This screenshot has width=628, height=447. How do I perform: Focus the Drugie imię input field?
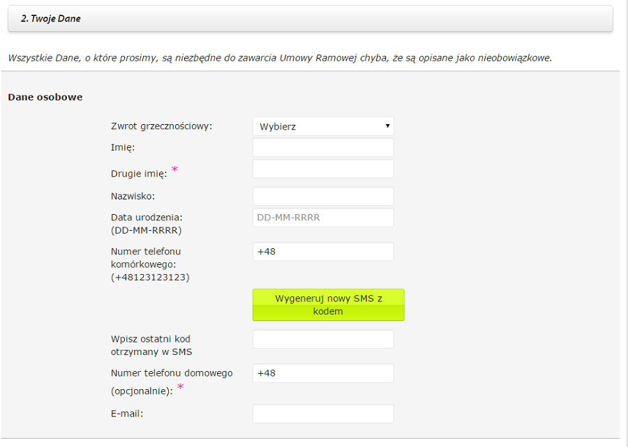tap(323, 169)
